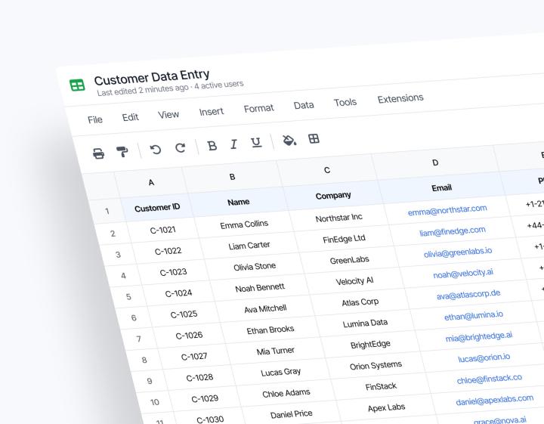Click the Customer Data Entry title
Image resolution: width=544 pixels, height=424 pixels.
(152, 77)
